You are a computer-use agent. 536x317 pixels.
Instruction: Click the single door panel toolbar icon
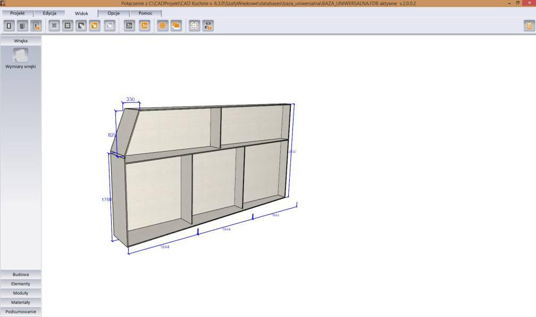(x=9, y=26)
